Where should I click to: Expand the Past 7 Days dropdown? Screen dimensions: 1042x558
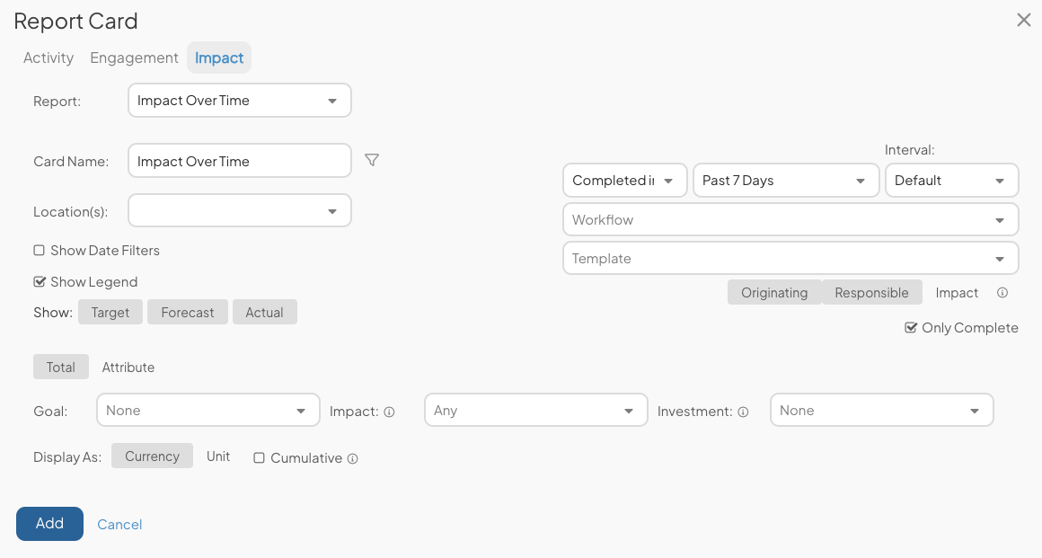(x=786, y=181)
